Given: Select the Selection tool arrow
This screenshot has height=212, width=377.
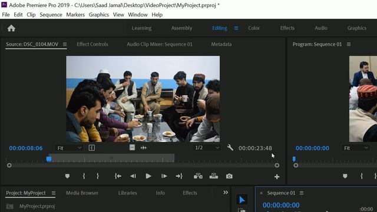Looking at the screenshot, I should pyautogui.click(x=242, y=200).
